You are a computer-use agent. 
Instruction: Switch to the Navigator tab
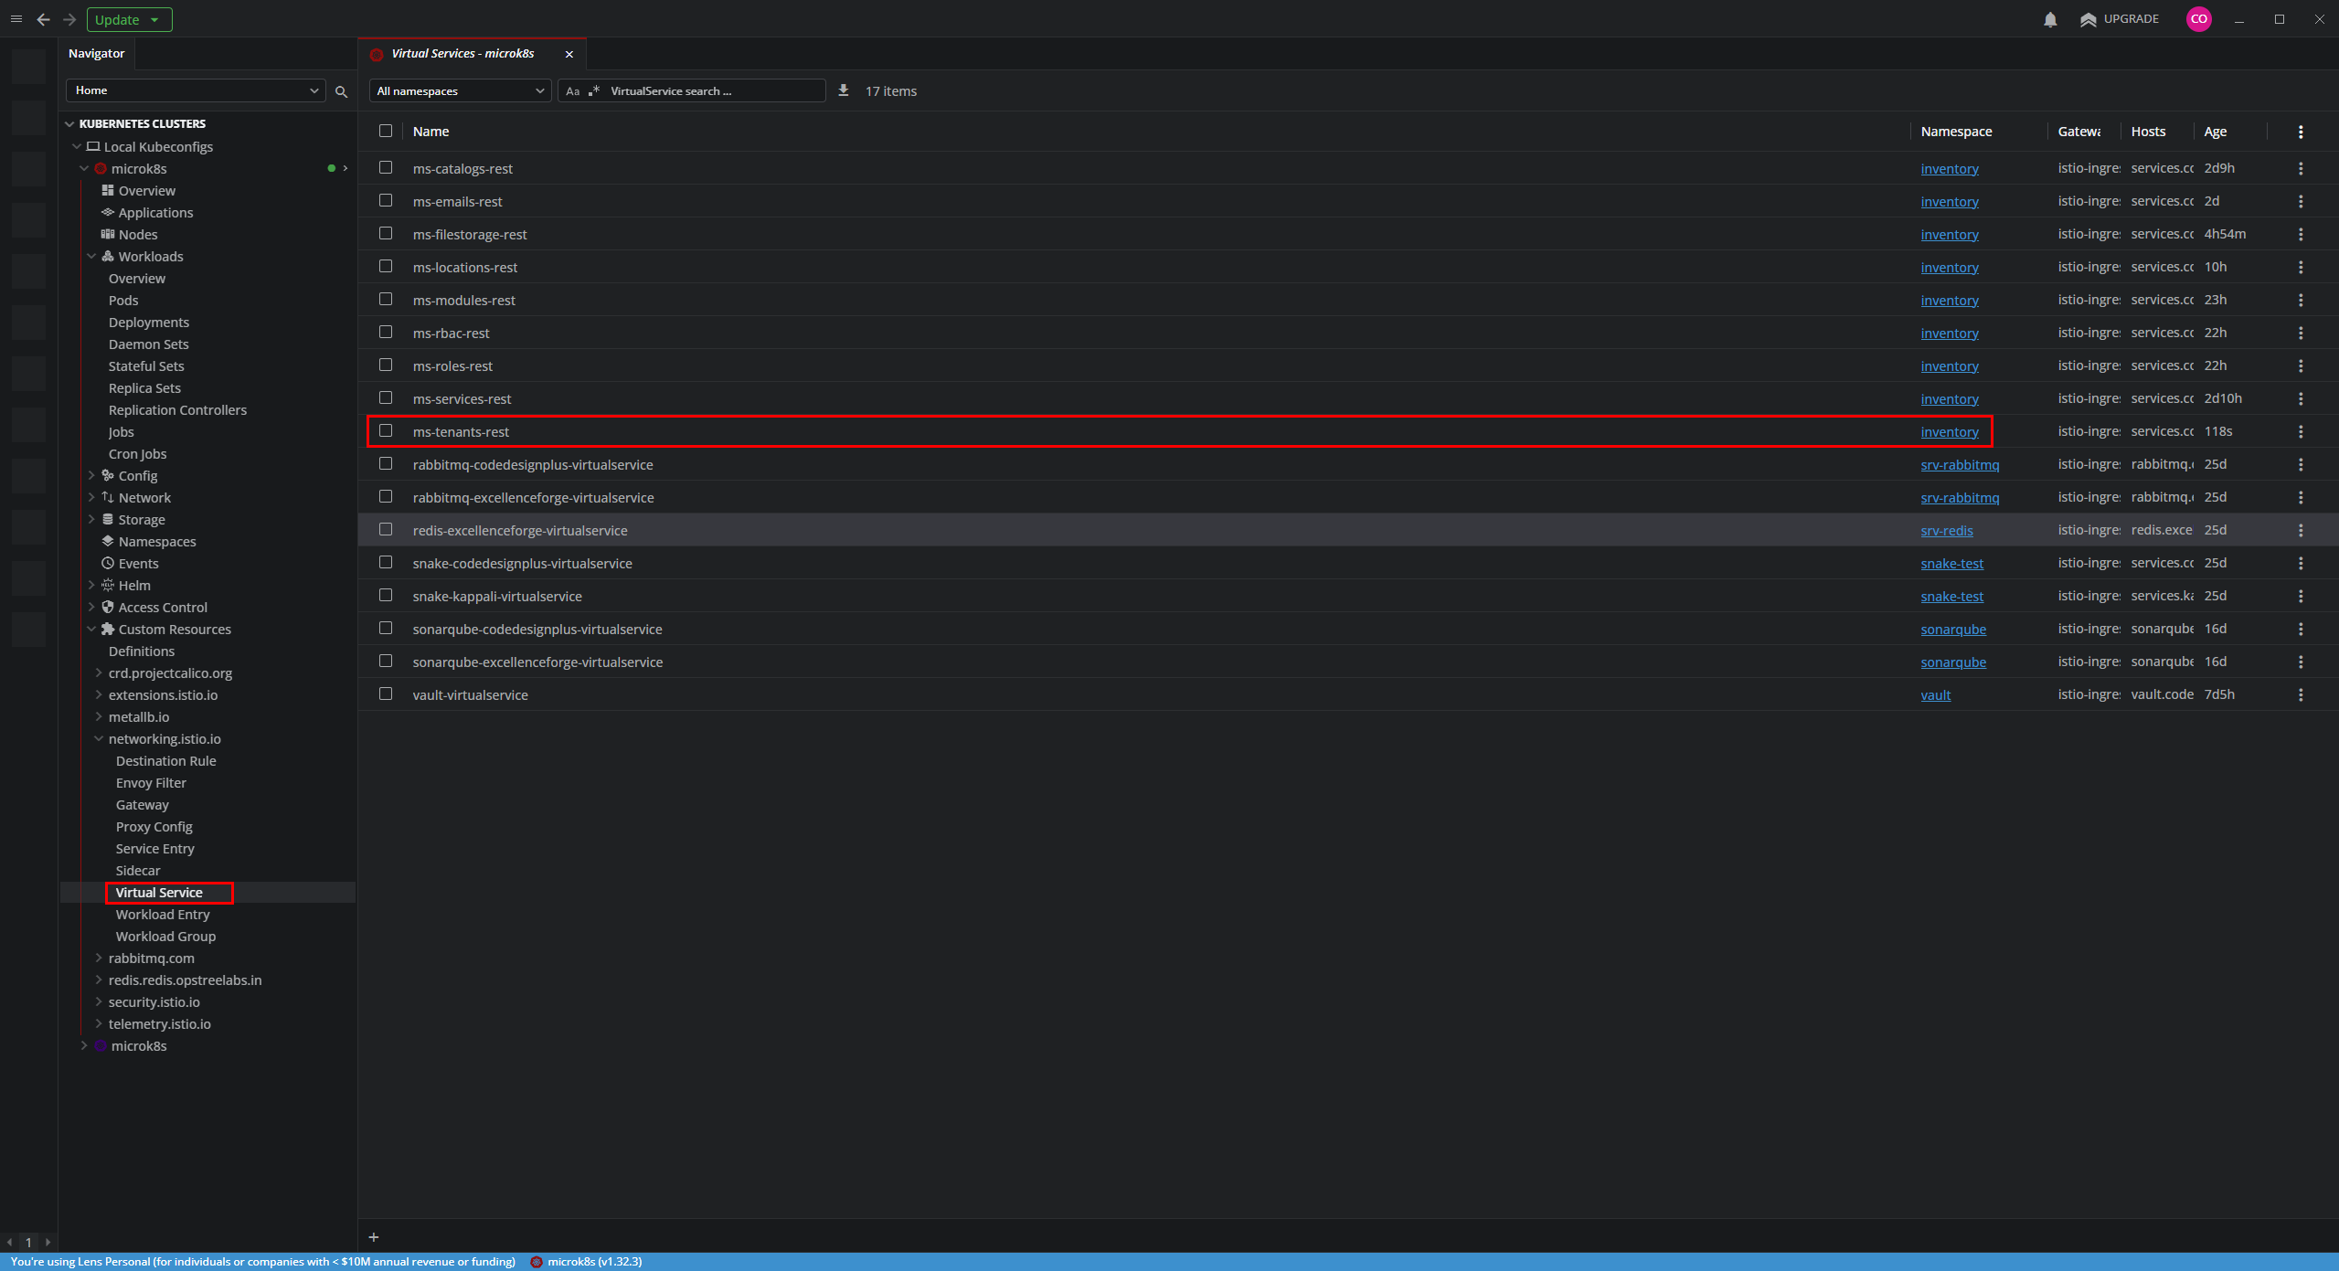coord(96,54)
